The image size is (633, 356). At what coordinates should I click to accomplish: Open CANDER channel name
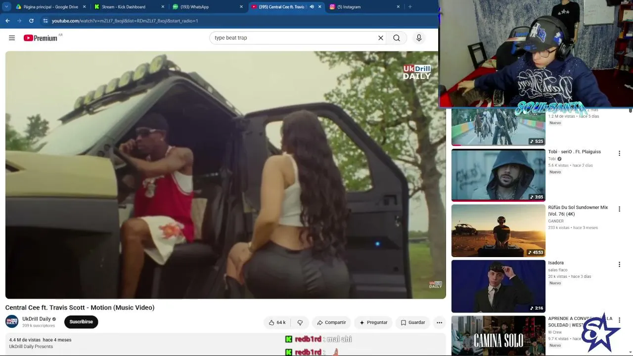(556, 221)
